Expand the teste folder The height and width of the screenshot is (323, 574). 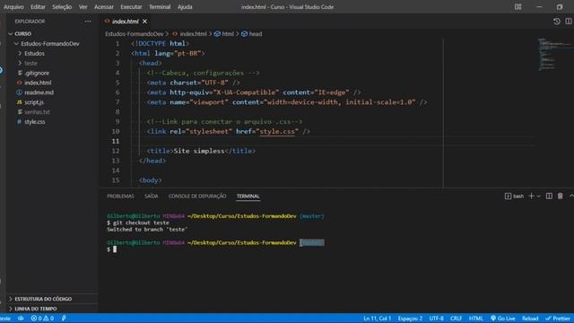30,64
